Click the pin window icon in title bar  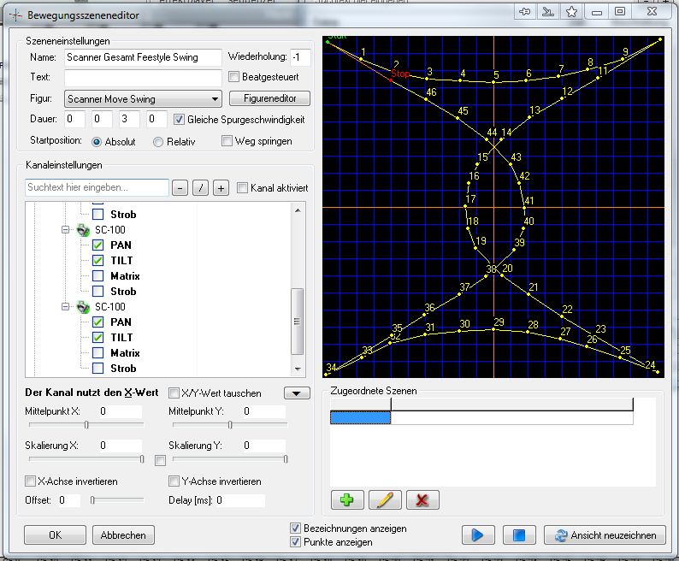(x=524, y=12)
